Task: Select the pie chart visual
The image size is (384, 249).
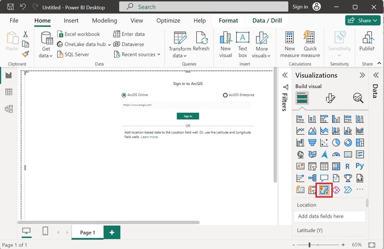Action: tap(336, 143)
